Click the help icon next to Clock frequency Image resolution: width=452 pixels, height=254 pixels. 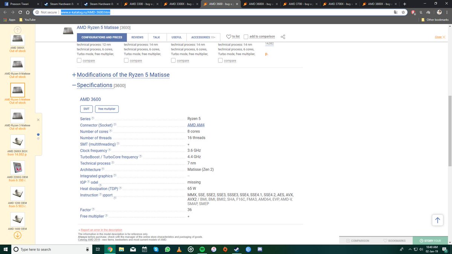[x=110, y=150]
